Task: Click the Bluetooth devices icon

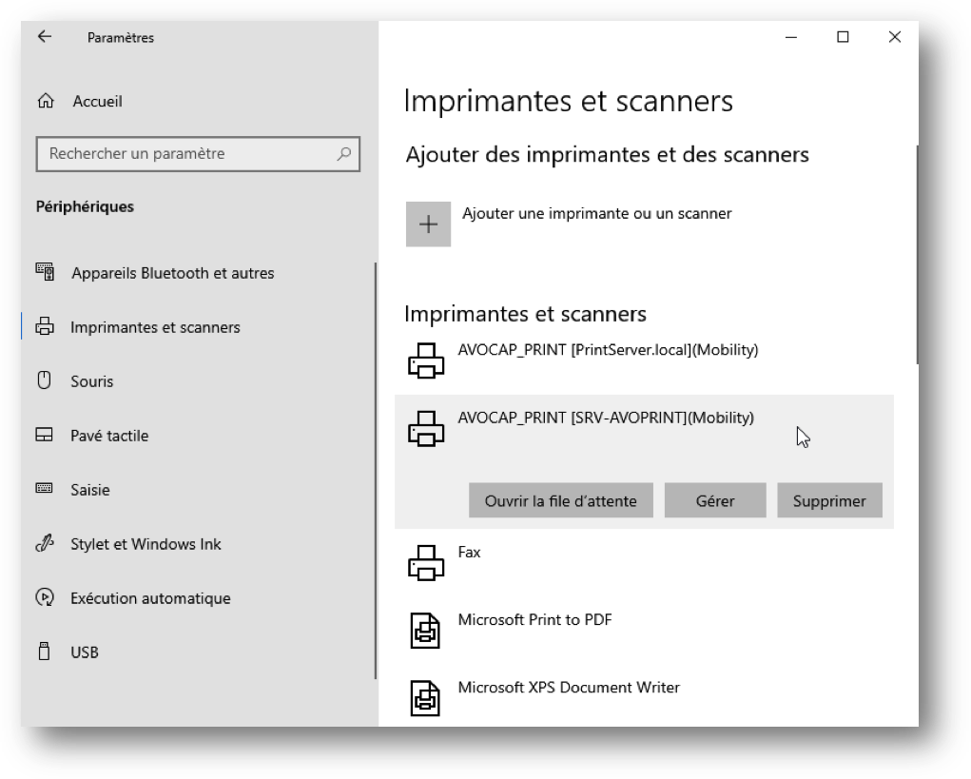Action: click(45, 272)
